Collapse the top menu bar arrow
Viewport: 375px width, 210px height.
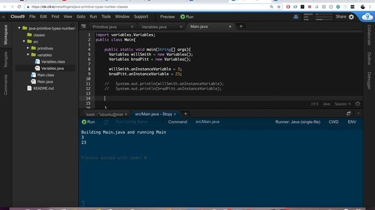click(4, 17)
